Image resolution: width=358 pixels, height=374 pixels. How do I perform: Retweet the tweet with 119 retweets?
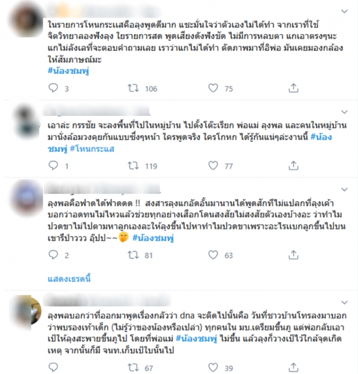133,166
